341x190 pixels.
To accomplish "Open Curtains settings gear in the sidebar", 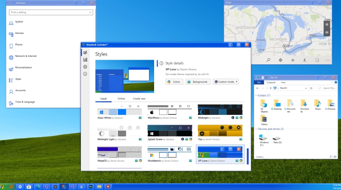I will [x=85, y=67].
